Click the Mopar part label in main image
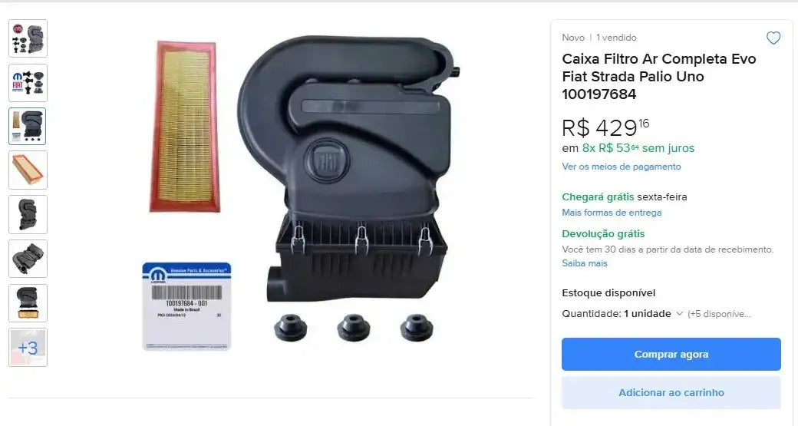The height and width of the screenshot is (426, 798). [x=186, y=306]
